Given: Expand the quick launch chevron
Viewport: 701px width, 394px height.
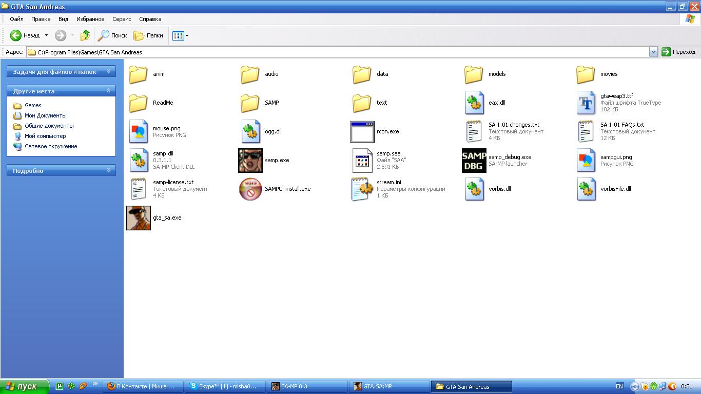Looking at the screenshot, I should (95, 384).
